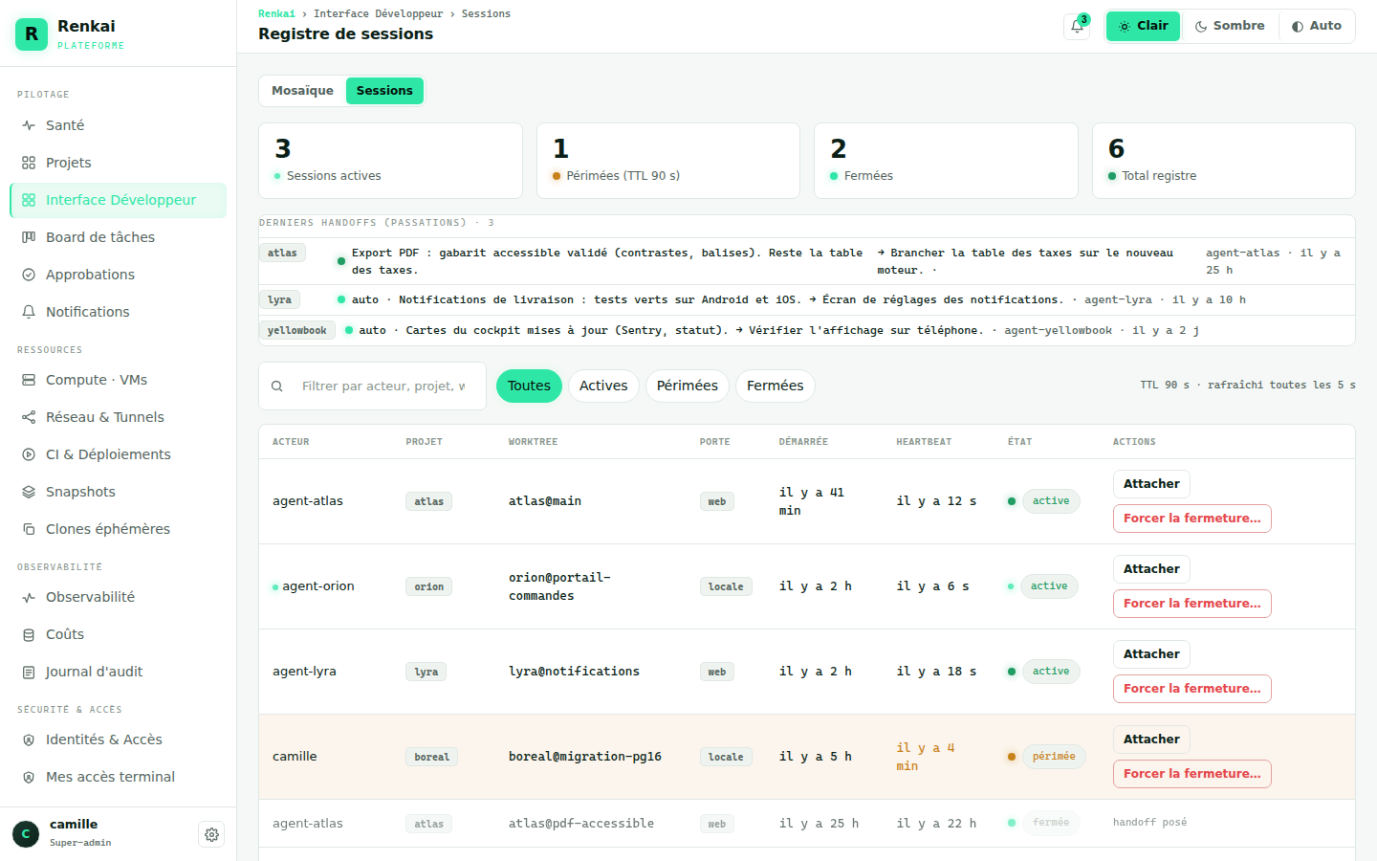Click the Réseau & Tunnels share icon

(x=29, y=417)
